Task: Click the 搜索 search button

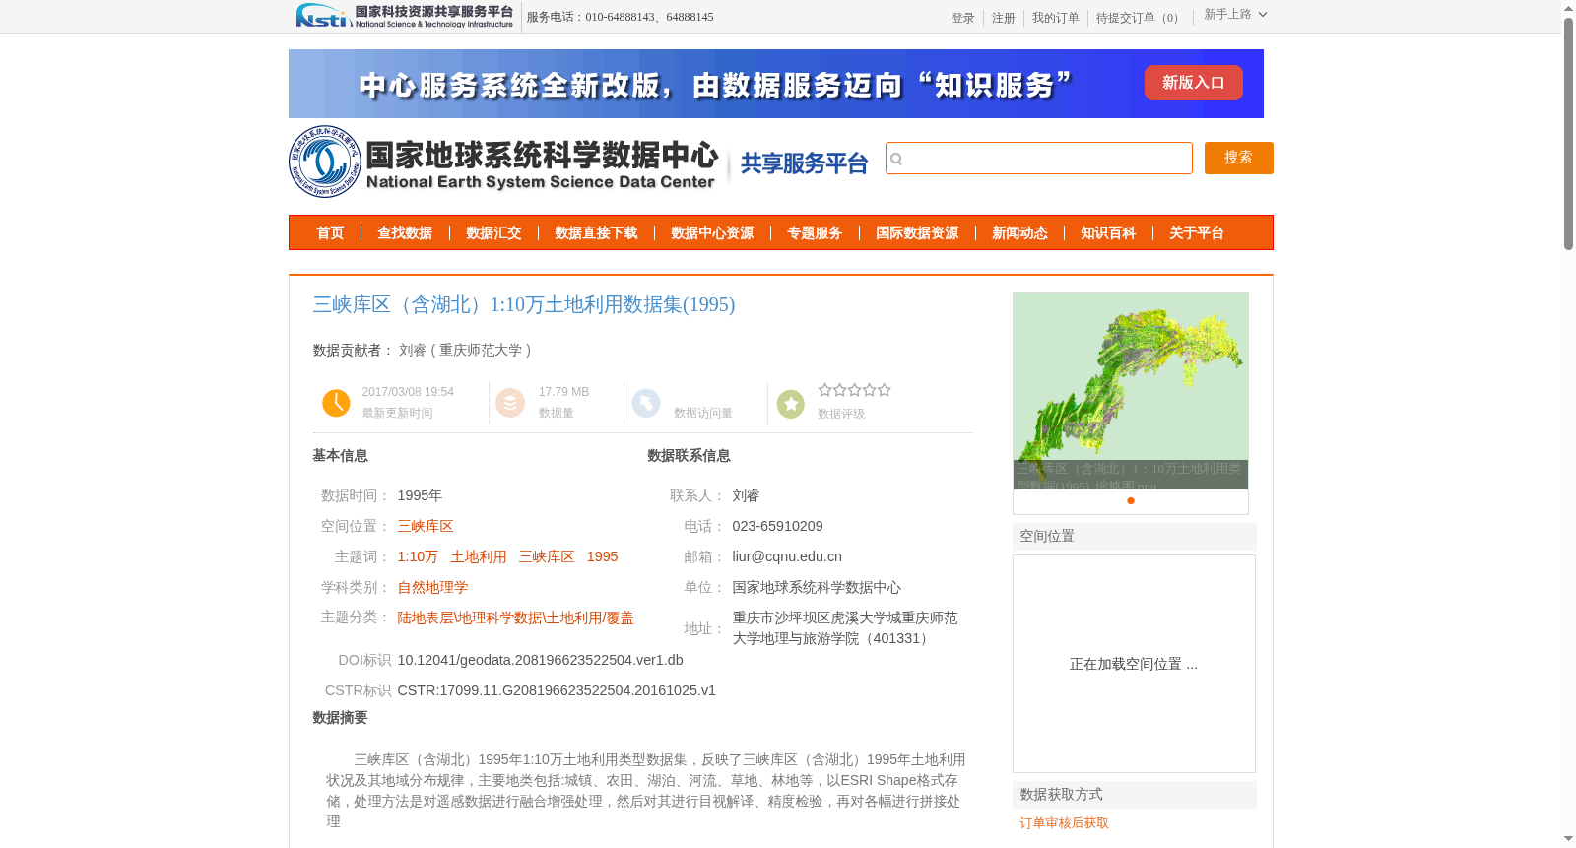Action: point(1239,158)
